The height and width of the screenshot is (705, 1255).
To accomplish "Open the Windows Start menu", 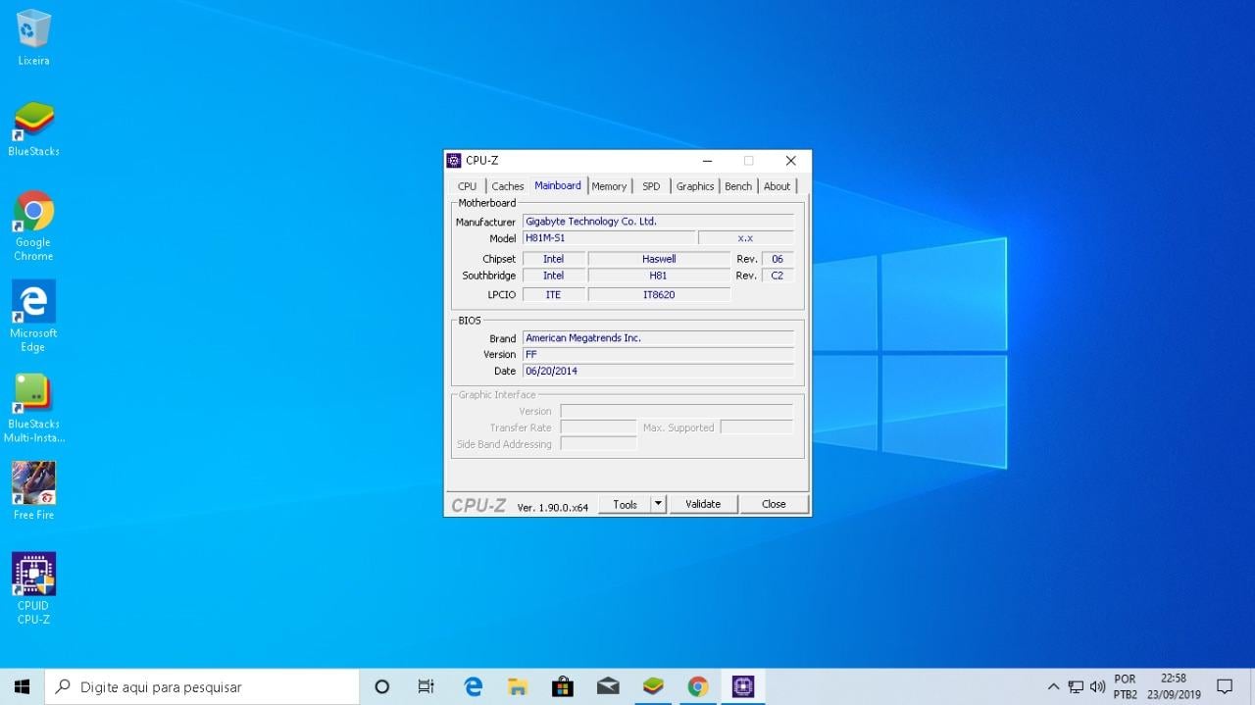I will 22,686.
